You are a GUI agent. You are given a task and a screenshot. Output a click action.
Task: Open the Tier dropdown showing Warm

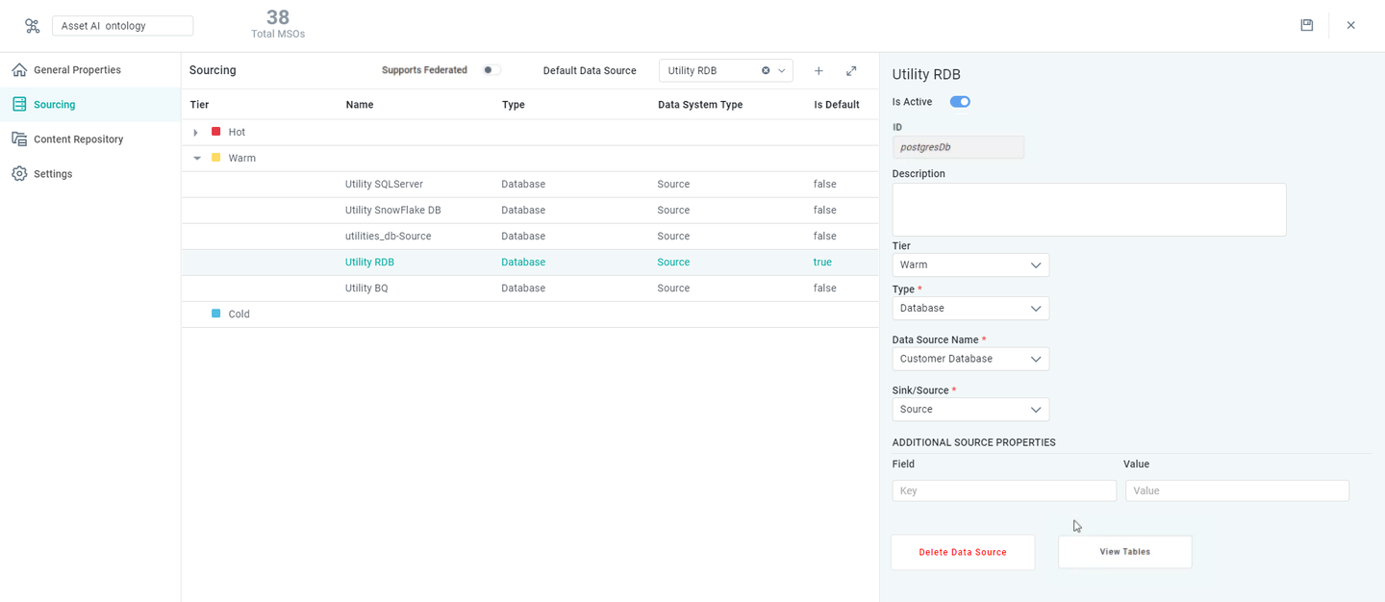(x=969, y=265)
